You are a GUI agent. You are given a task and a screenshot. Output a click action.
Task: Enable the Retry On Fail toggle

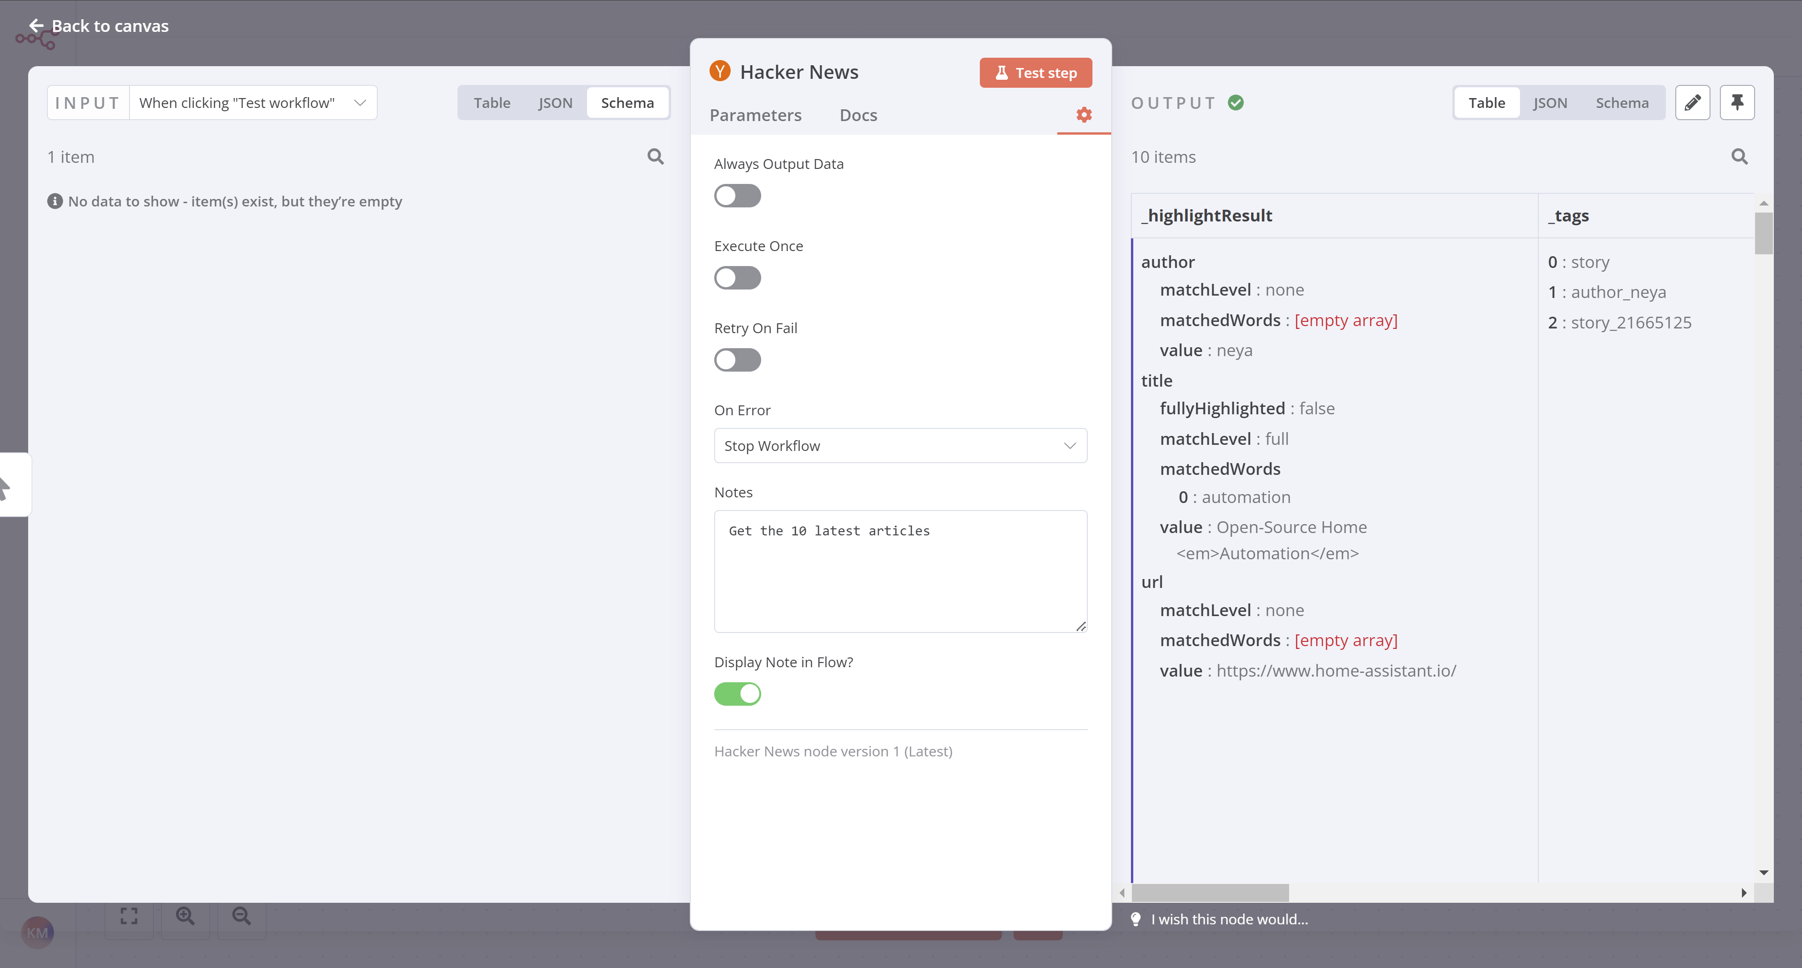737,359
